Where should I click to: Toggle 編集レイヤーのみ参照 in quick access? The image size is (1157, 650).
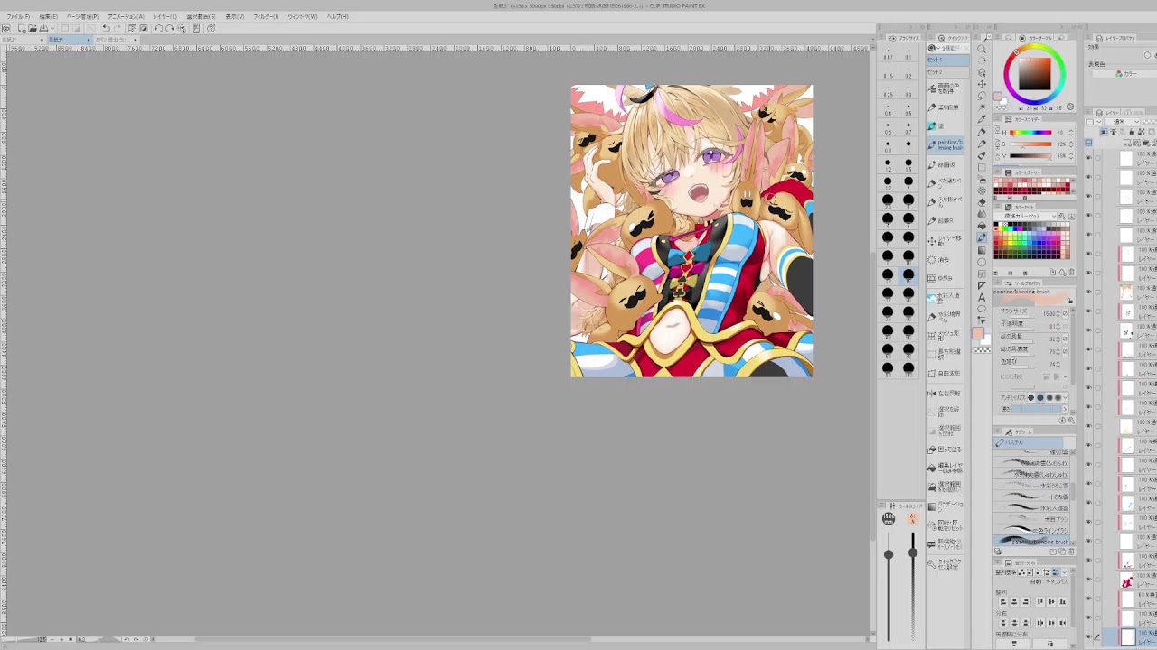pyautogui.click(x=946, y=468)
